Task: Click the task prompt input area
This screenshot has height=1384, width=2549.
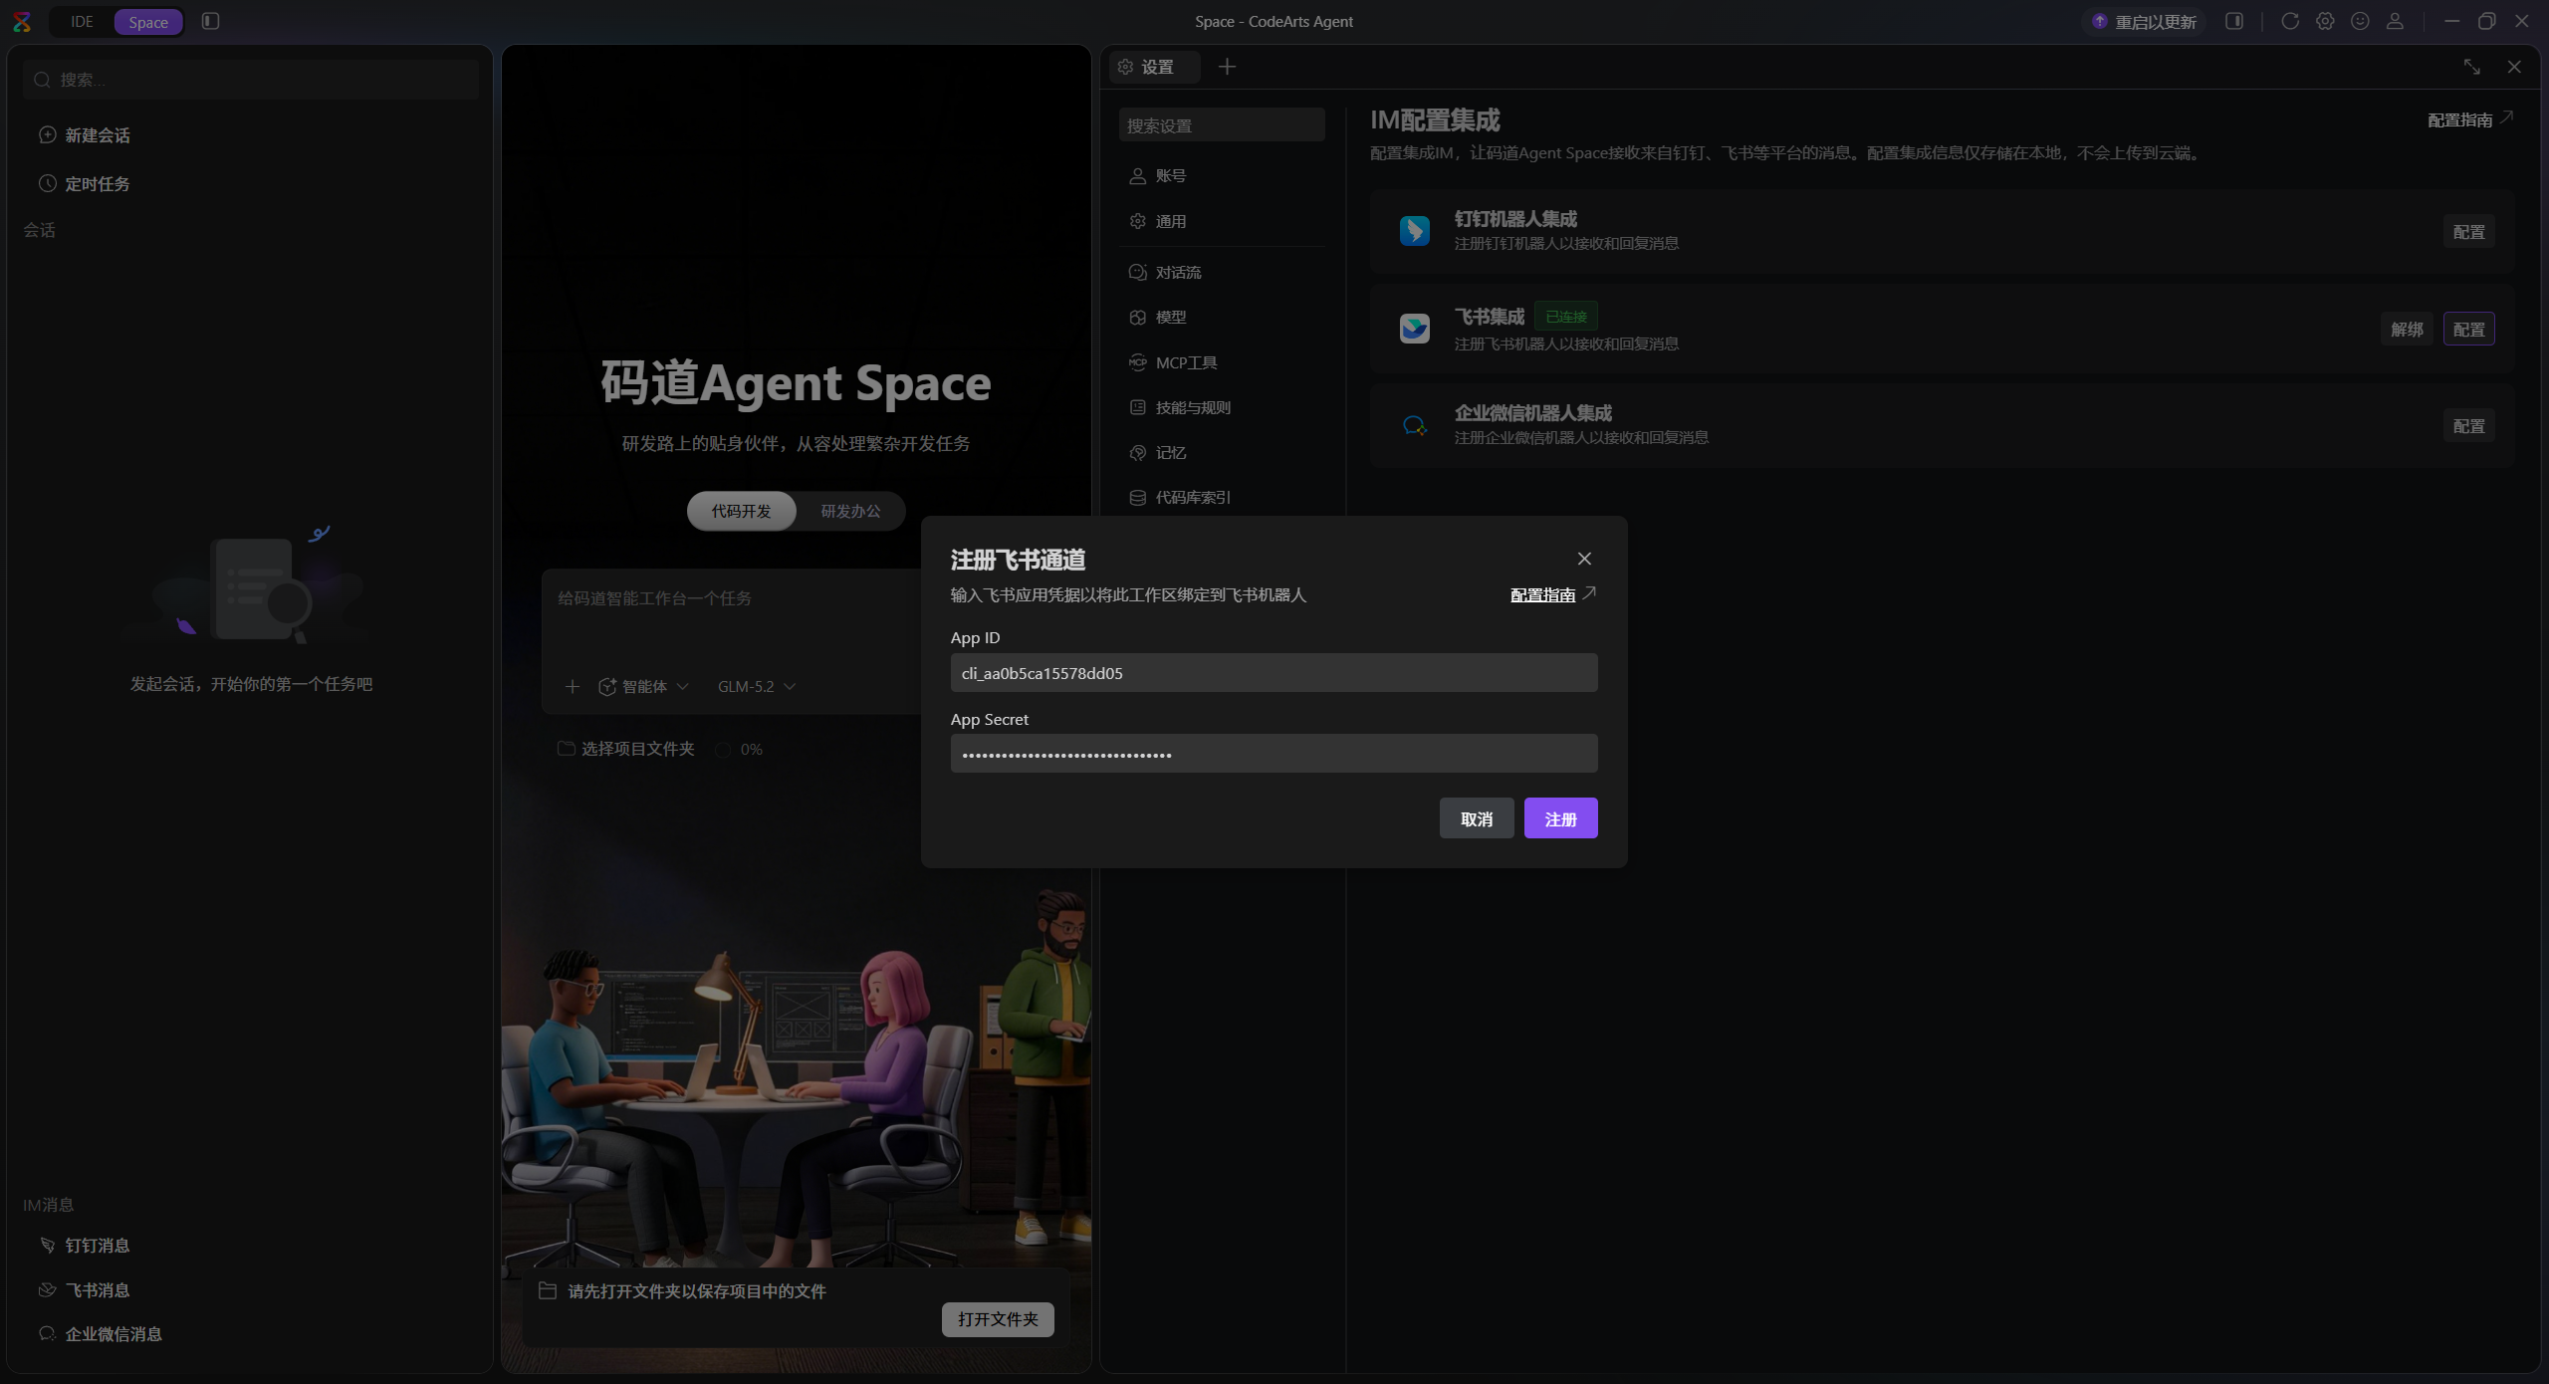Action: coord(732,615)
